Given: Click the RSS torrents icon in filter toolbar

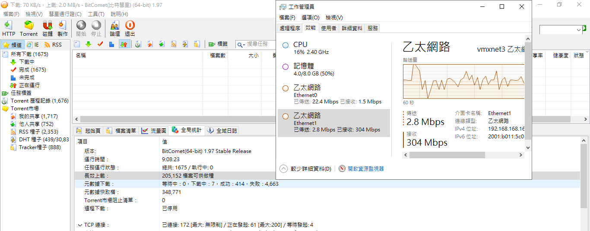Looking at the screenshot, I should click(x=174, y=44).
